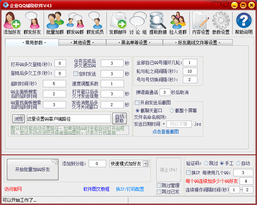Viewport: 257px width, 205px height.
Task: Click the 每使用几个QQ field
Action: click(243, 173)
